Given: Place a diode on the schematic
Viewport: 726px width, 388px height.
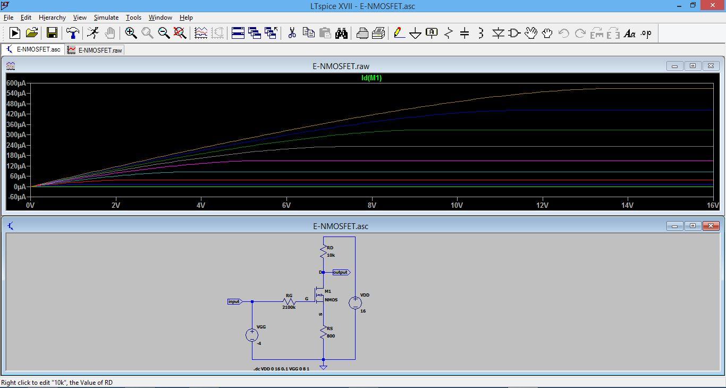Looking at the screenshot, I should [x=497, y=33].
